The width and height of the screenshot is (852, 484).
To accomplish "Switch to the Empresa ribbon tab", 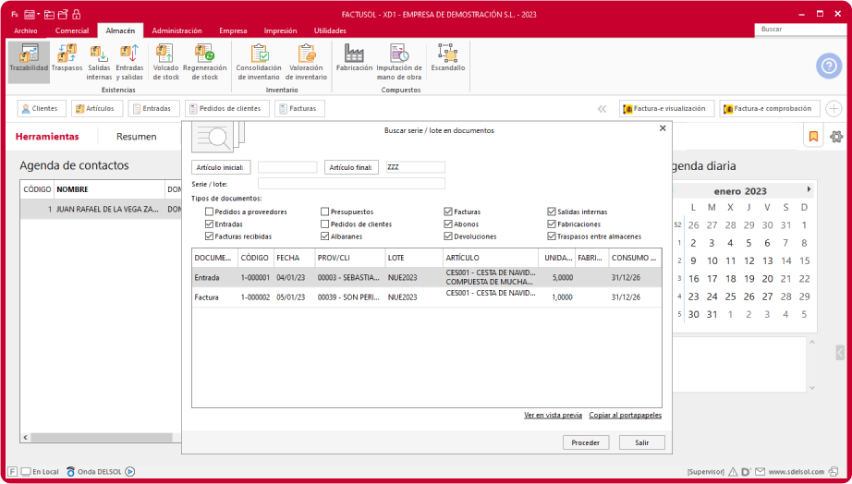I will pos(233,31).
